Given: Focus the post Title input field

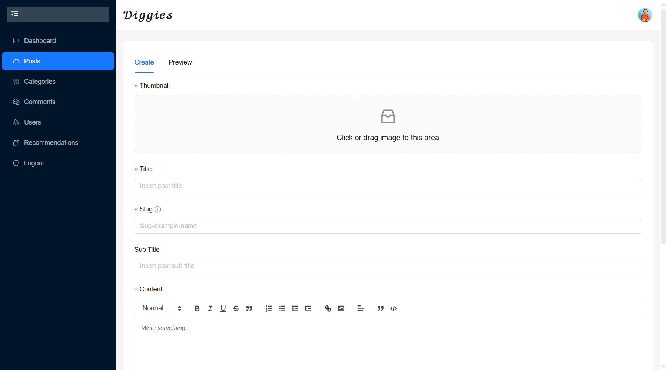Looking at the screenshot, I should [x=388, y=186].
